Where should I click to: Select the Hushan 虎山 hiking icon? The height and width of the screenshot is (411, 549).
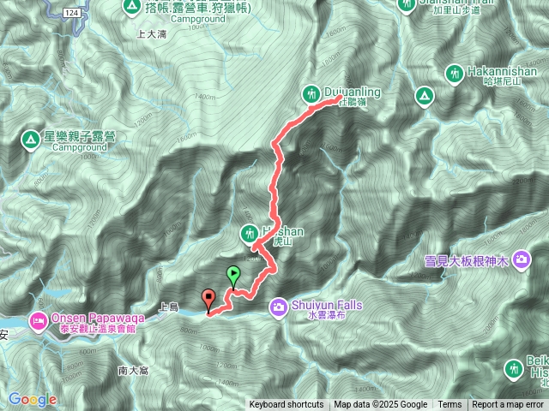pos(250,234)
